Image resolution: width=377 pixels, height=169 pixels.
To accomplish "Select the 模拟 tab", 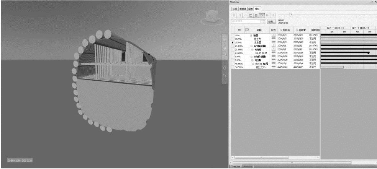I will pos(257,9).
